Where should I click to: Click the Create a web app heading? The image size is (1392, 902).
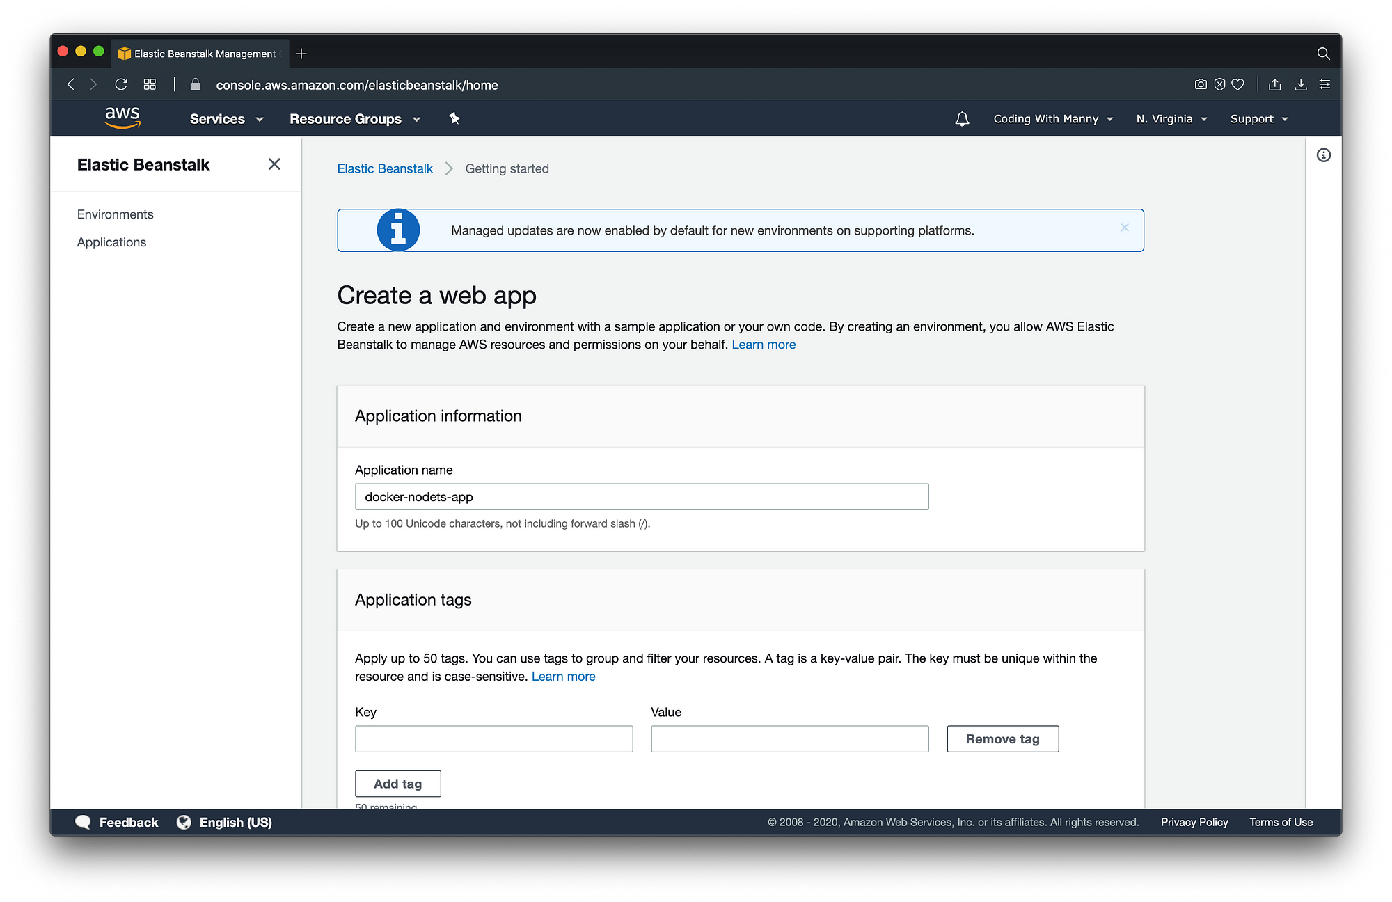436,295
